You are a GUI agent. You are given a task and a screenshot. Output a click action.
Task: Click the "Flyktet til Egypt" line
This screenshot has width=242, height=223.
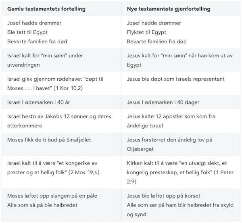click(x=146, y=32)
